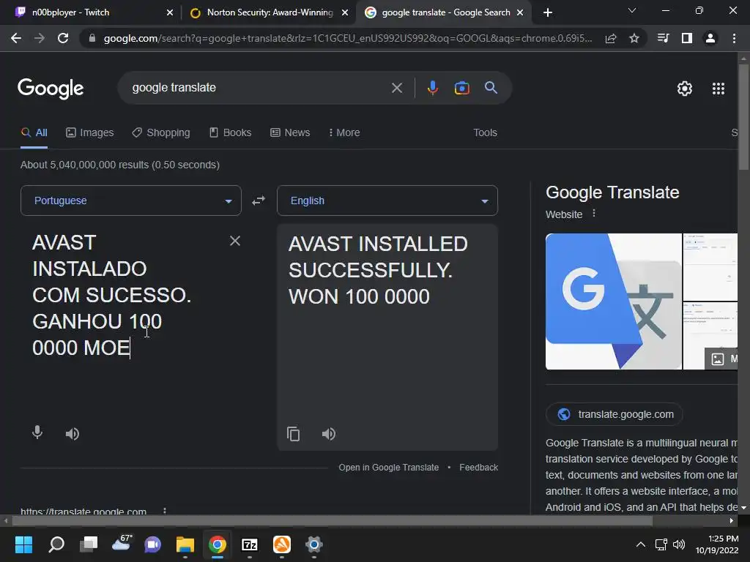
Task: Open the Windows Start menu
Action: click(23, 544)
